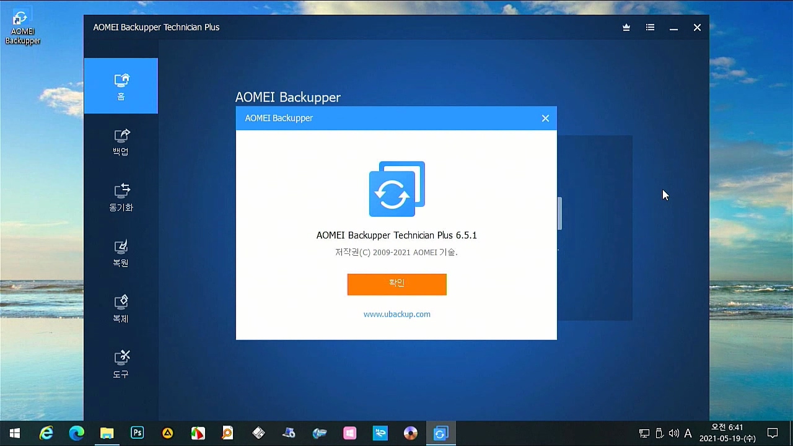
Task: Launch Microsoft Edge from the taskbar
Action: coord(76,433)
